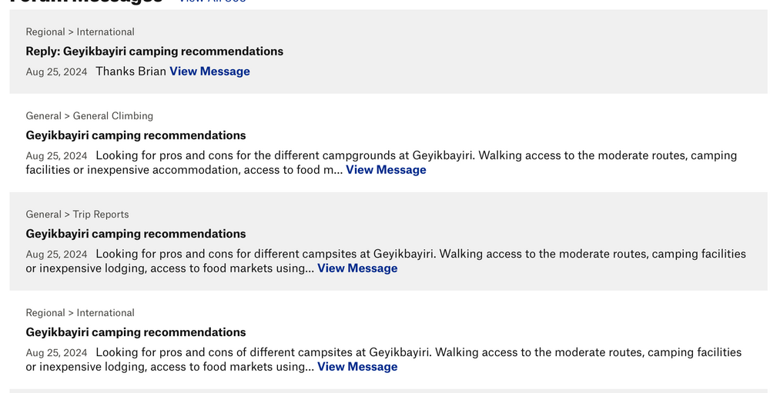
Task: Open the bottom International post title
Action: pos(136,332)
